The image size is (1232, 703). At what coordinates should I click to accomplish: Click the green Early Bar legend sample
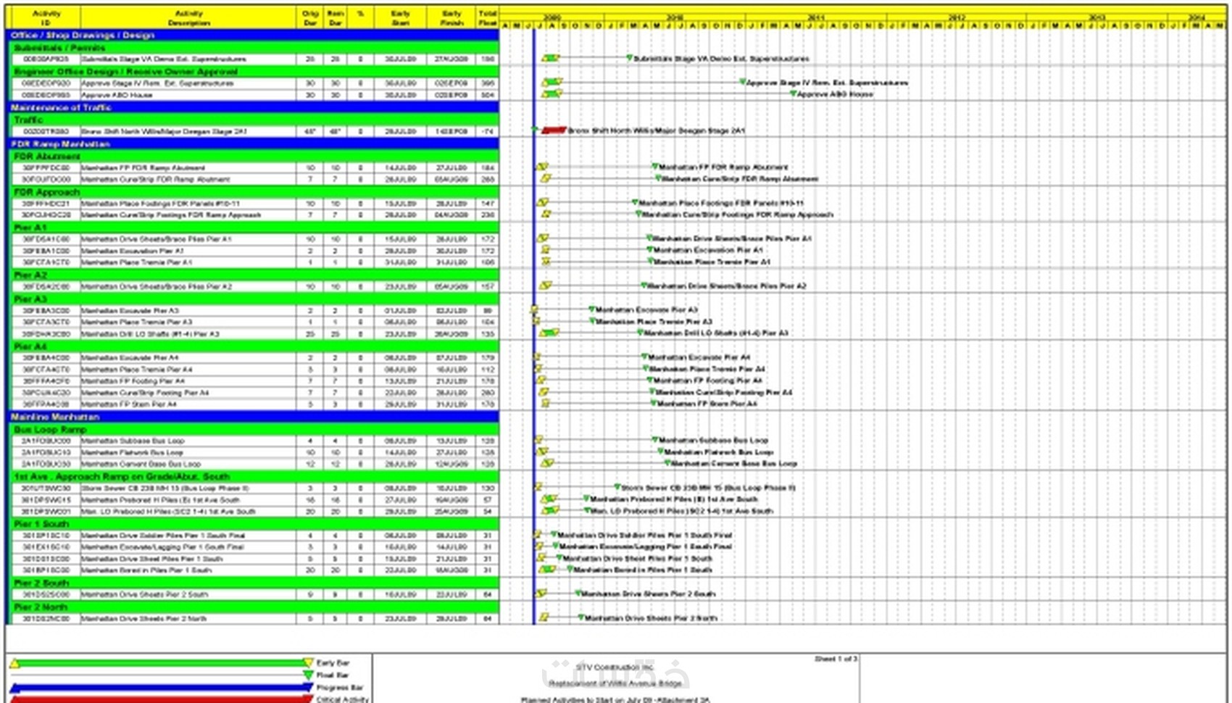click(161, 663)
